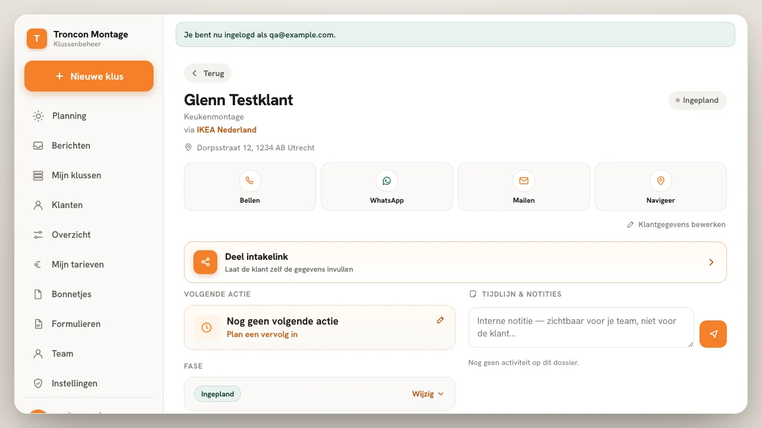The width and height of the screenshot is (762, 428).
Task: Click the orange share icon for intakelink
Action: [205, 262]
